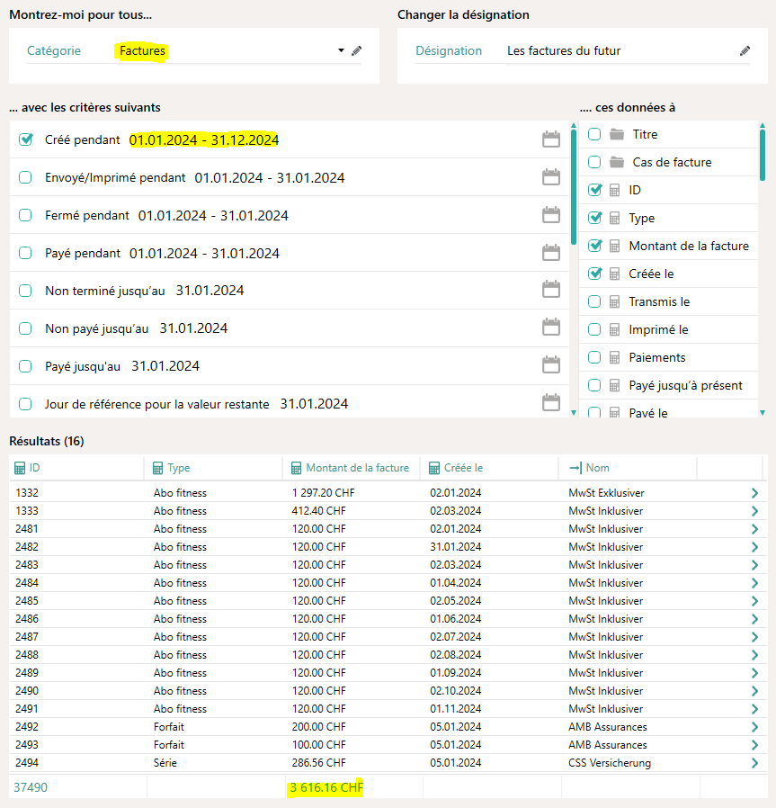Viewport: 776px width, 808px height.
Task: Click the Désignation text field
Action: [620, 51]
